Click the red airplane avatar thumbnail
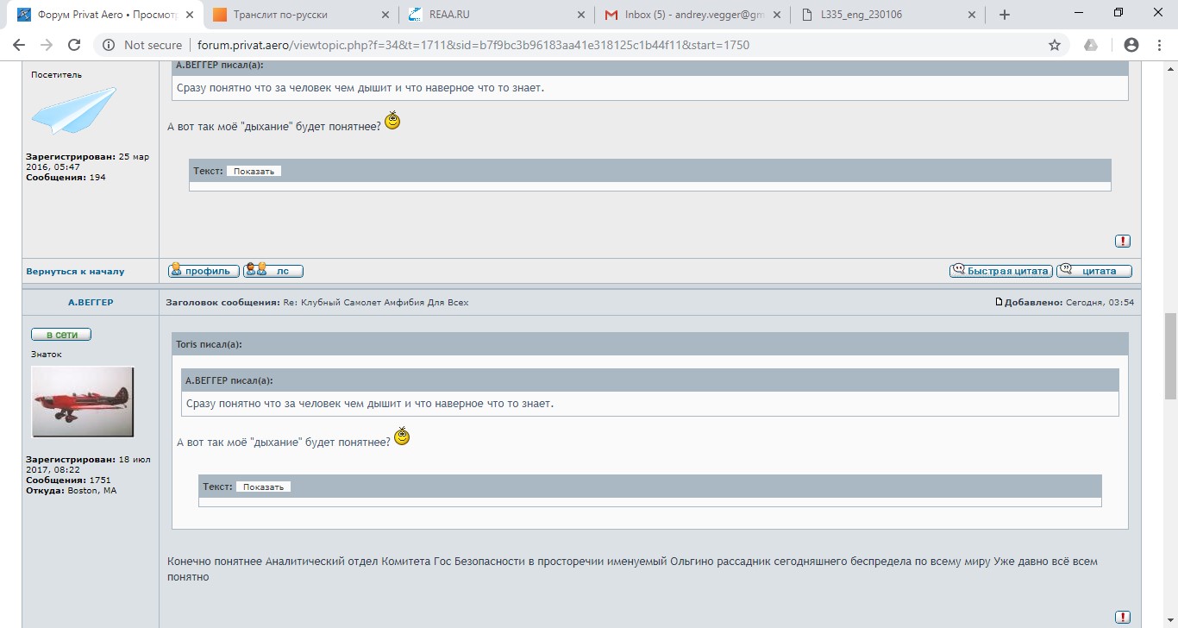 [x=82, y=402]
